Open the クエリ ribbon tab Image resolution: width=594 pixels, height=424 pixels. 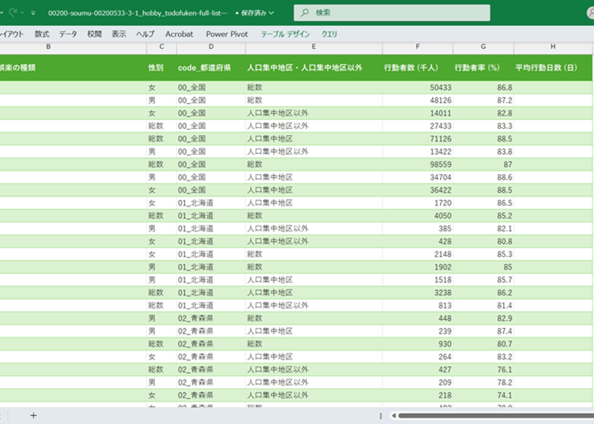click(329, 34)
